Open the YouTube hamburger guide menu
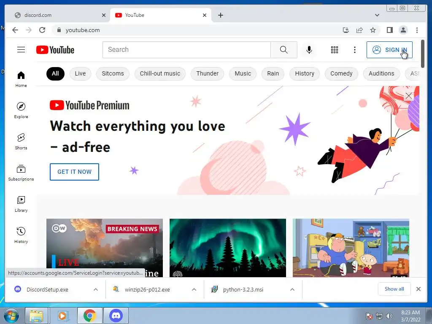Image resolution: width=432 pixels, height=324 pixels. [x=21, y=50]
